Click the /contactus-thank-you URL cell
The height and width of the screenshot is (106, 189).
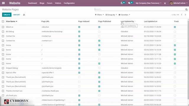[x=50, y=91]
